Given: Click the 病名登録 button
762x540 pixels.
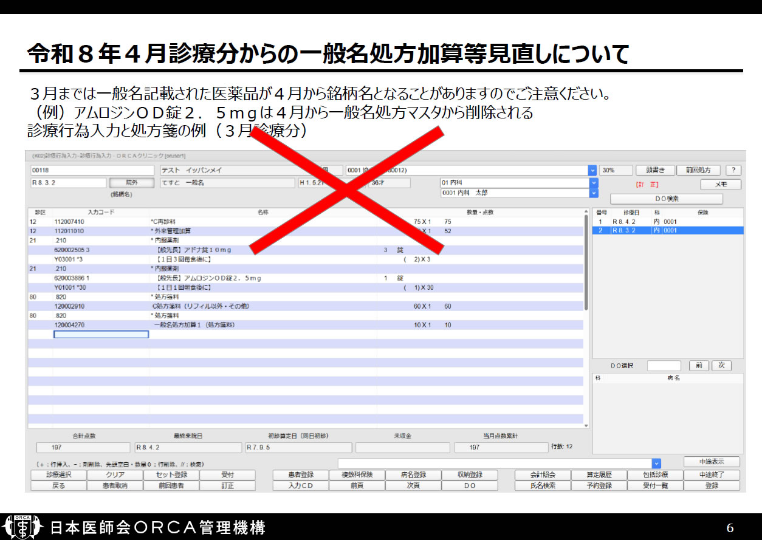Looking at the screenshot, I should (x=413, y=475).
